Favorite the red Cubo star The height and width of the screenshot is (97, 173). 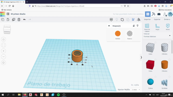(x=155, y=60)
